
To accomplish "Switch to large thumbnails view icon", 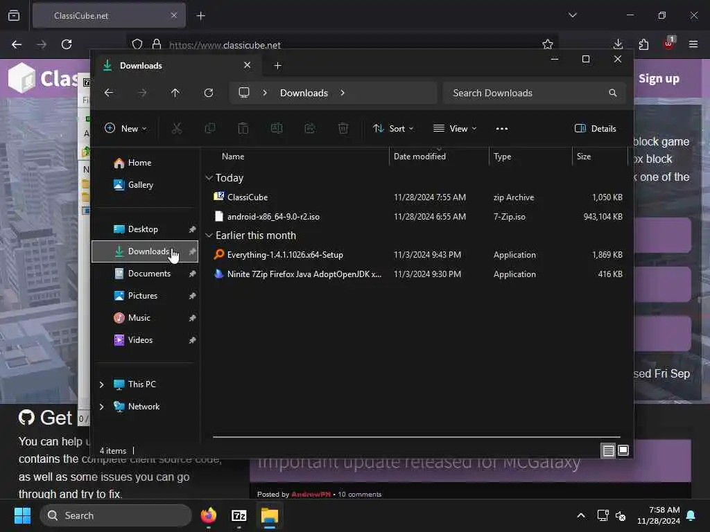I will (x=623, y=450).
